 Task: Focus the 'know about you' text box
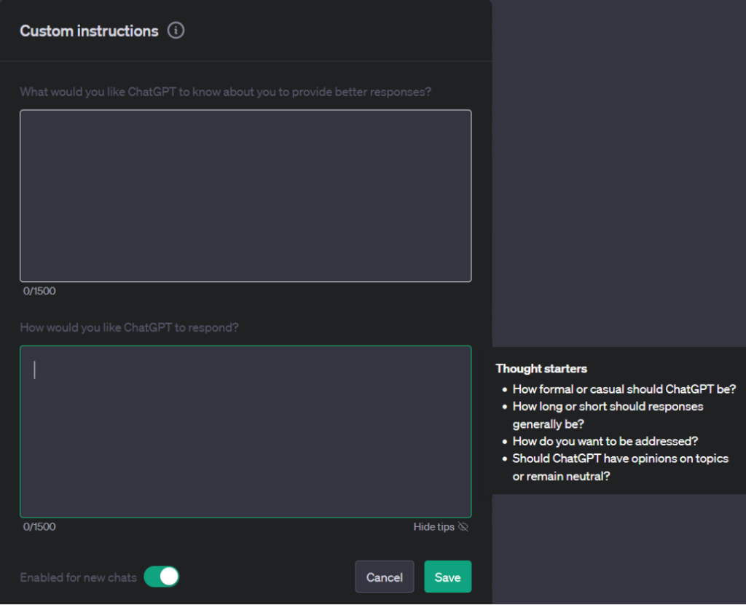tap(246, 195)
